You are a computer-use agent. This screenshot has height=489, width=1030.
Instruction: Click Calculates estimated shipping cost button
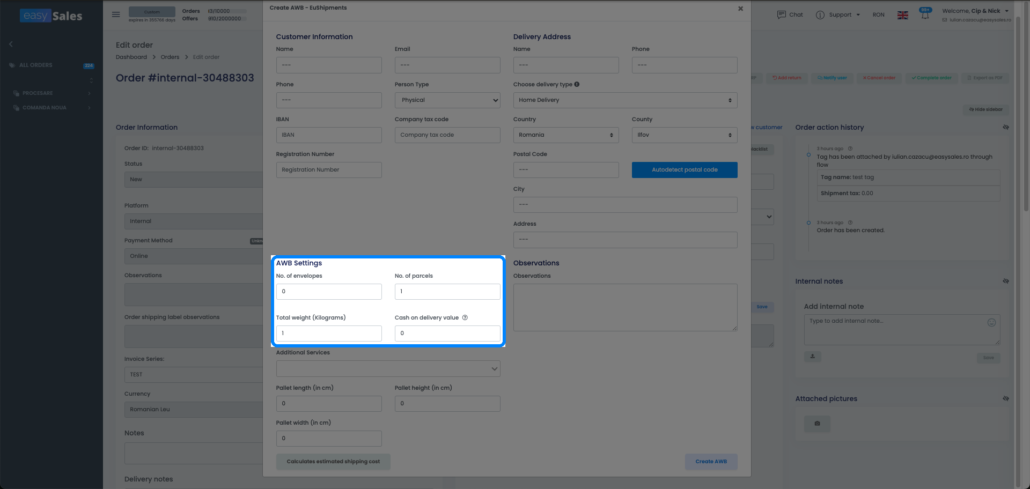333,462
